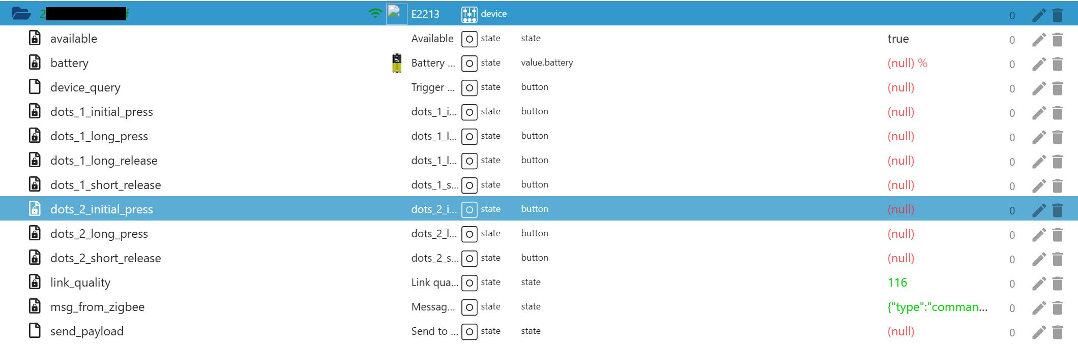Click the green Wi-Fi connection icon
This screenshot has height=344, width=1078.
coord(375,14)
